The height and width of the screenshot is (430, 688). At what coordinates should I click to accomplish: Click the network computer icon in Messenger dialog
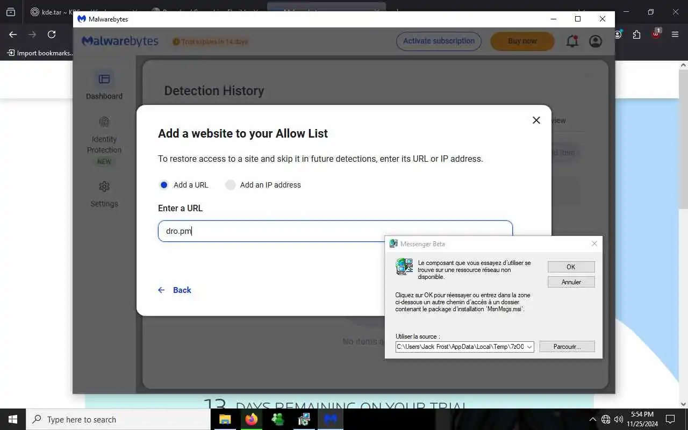click(x=404, y=267)
